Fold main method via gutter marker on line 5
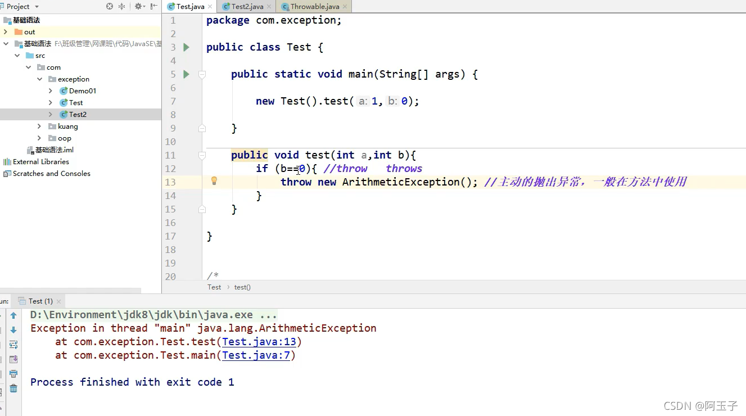 pos(202,74)
